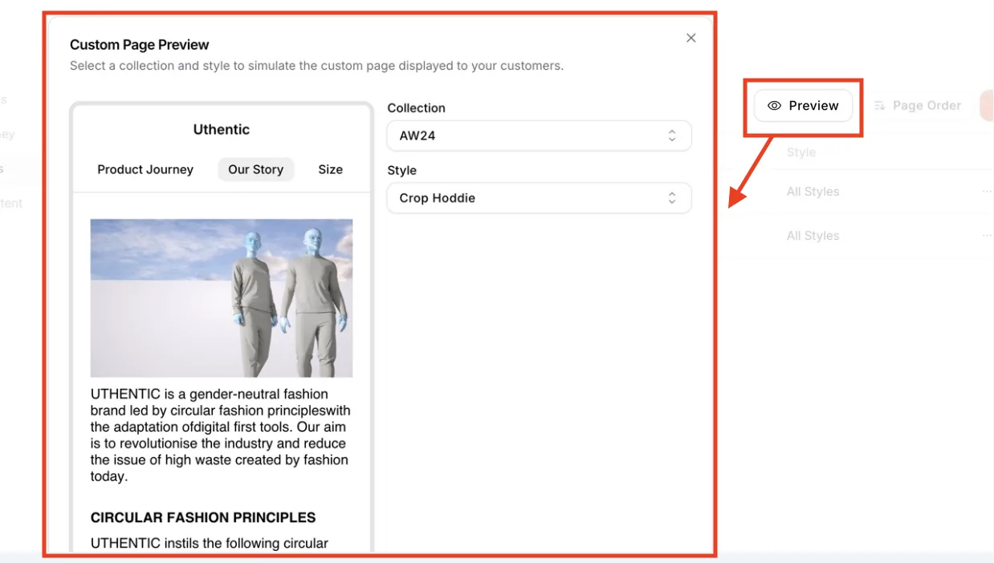Switch to the Product Journey tab
Image resolution: width=994 pixels, height=563 pixels.
(145, 169)
